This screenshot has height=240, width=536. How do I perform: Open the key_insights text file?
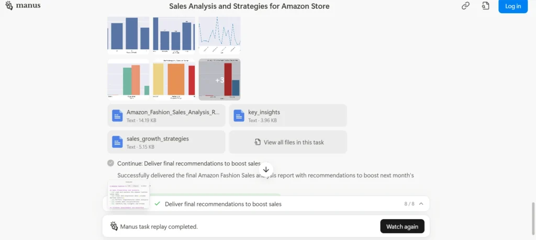(x=288, y=116)
